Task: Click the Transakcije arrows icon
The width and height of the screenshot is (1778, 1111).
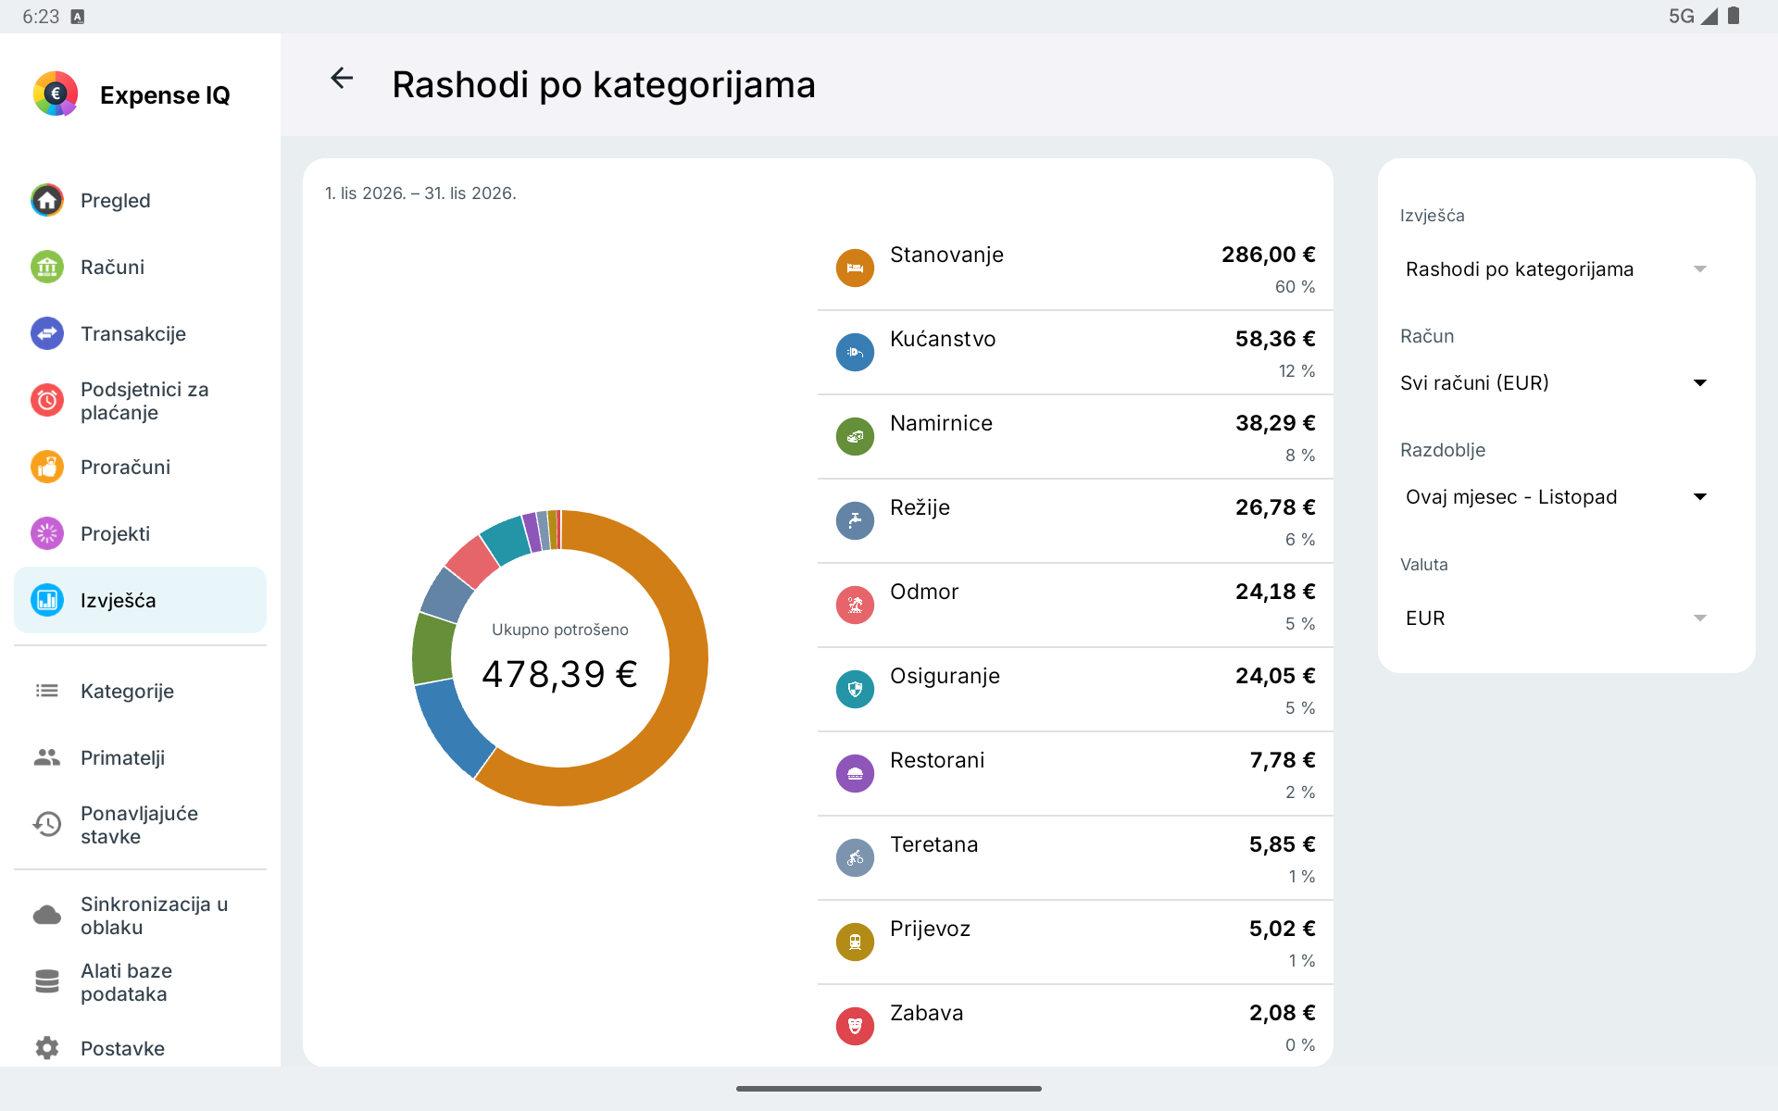Action: click(x=47, y=333)
